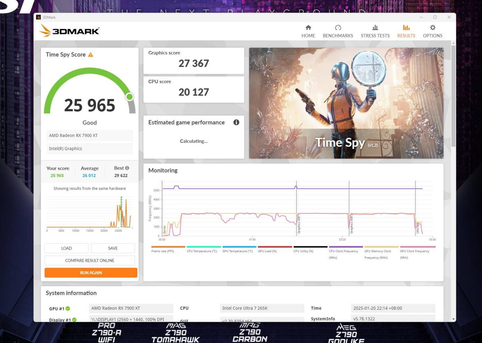Image resolution: width=482 pixels, height=343 pixels.
Task: Toggle the Frame rate (FPS) legend
Action: [168, 249]
